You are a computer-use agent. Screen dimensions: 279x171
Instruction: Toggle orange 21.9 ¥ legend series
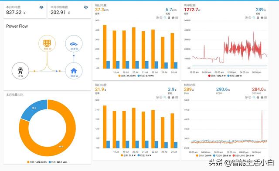(x=128, y=155)
